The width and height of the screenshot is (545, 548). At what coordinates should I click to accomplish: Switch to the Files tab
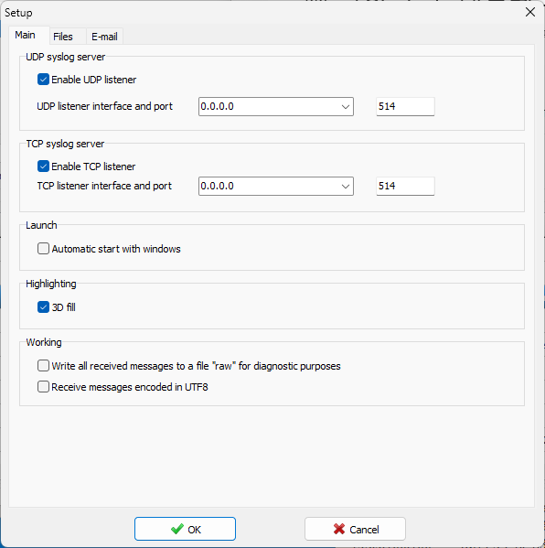[x=63, y=37]
